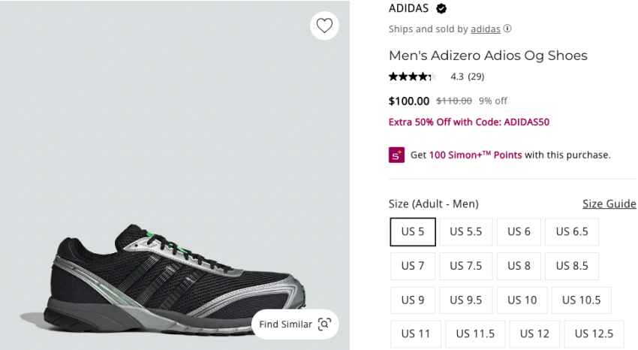Click the adidas verified badge icon

pyautogui.click(x=441, y=9)
